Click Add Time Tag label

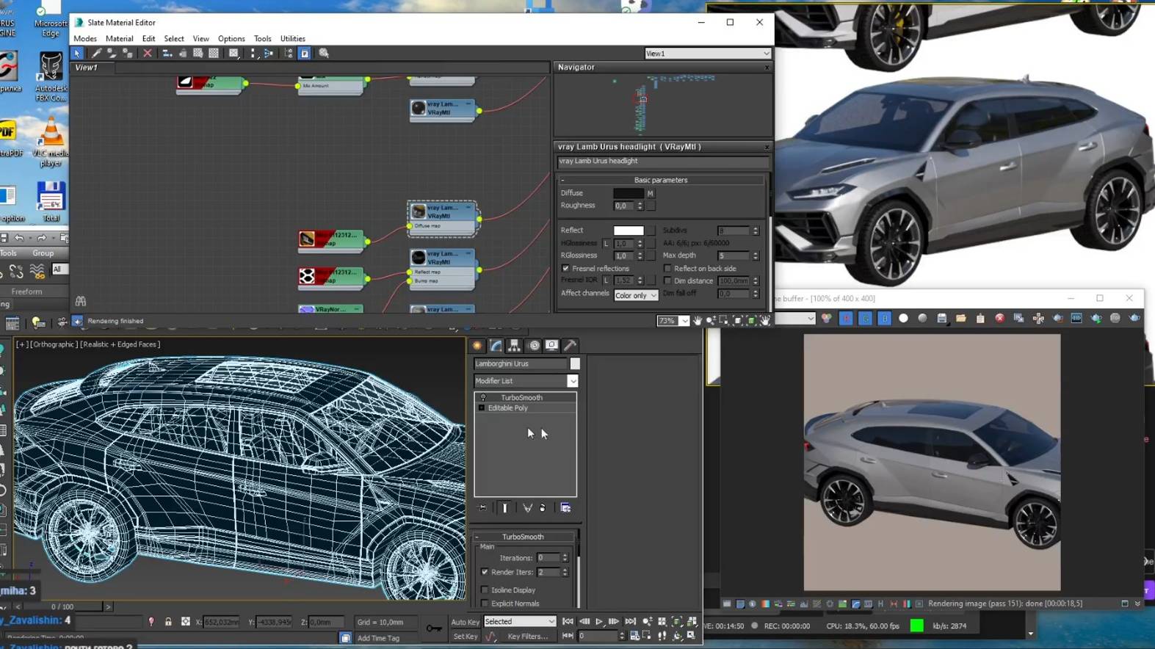pyautogui.click(x=378, y=638)
